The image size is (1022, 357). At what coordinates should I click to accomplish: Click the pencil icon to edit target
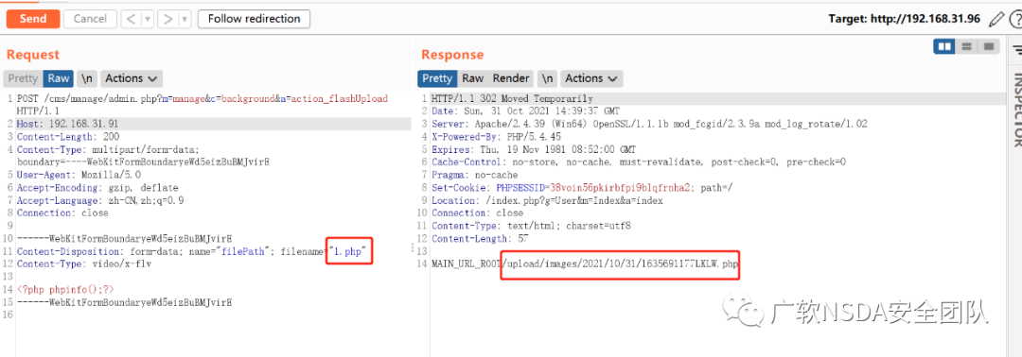click(x=996, y=19)
